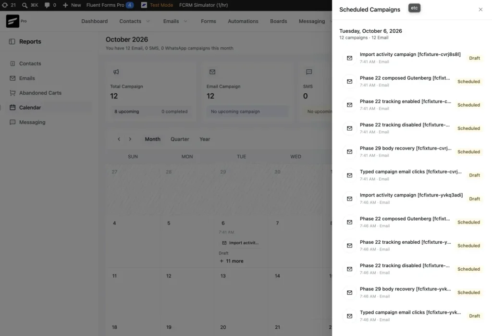492x336 pixels.
Task: Select Emails in the Reports sidebar
Action: 27,78
